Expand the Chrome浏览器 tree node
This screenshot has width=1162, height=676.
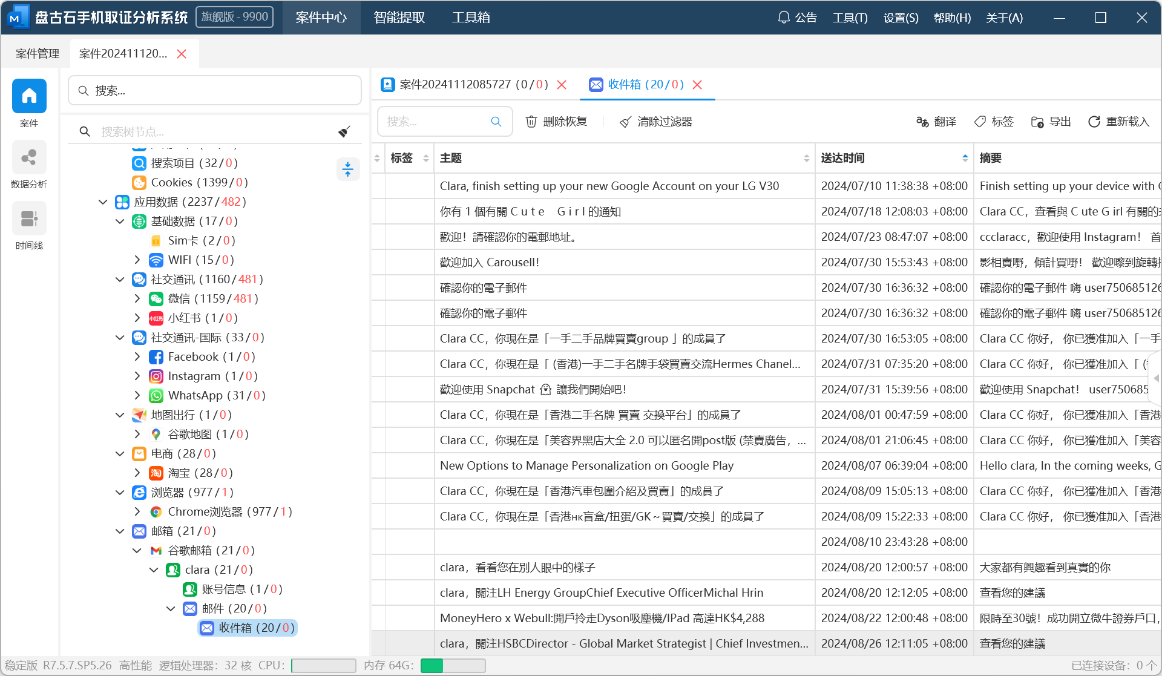(137, 511)
